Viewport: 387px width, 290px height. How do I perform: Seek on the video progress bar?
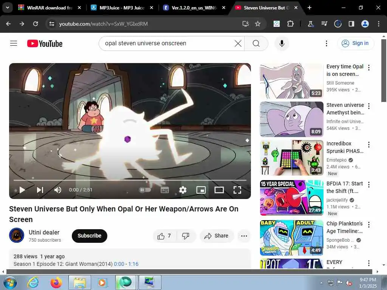pyautogui.click(x=130, y=180)
